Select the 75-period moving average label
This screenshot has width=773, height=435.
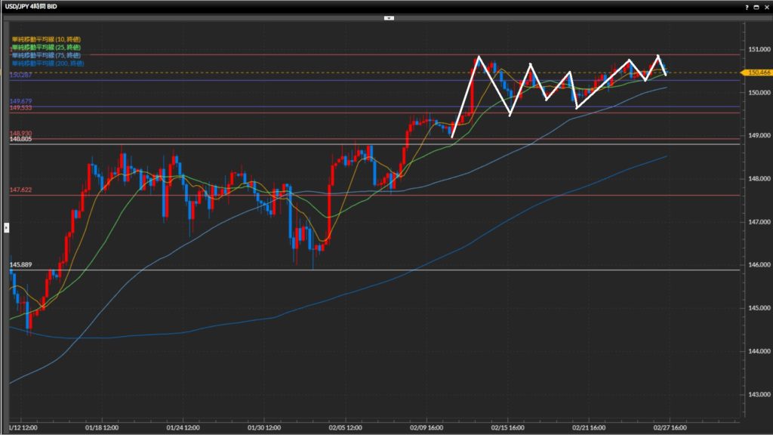click(x=48, y=55)
